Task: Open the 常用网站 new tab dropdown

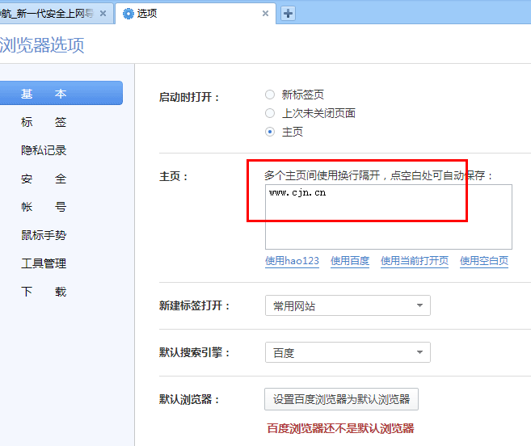Action: pyautogui.click(x=348, y=305)
